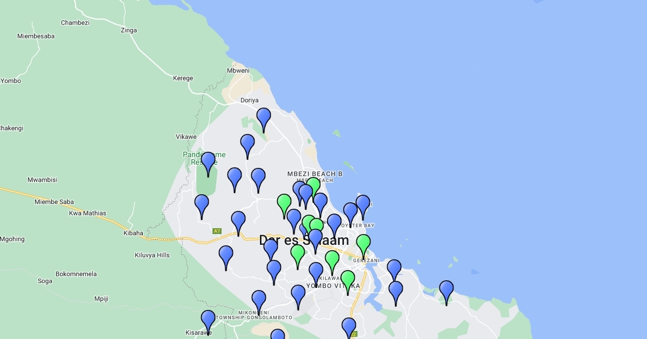Click the easternmost blue marker on the coast
The height and width of the screenshot is (339, 647).
[446, 291]
